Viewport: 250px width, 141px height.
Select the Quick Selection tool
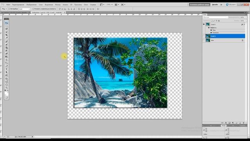click(7, 32)
